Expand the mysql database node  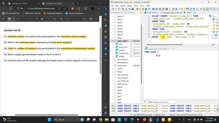point(113,72)
